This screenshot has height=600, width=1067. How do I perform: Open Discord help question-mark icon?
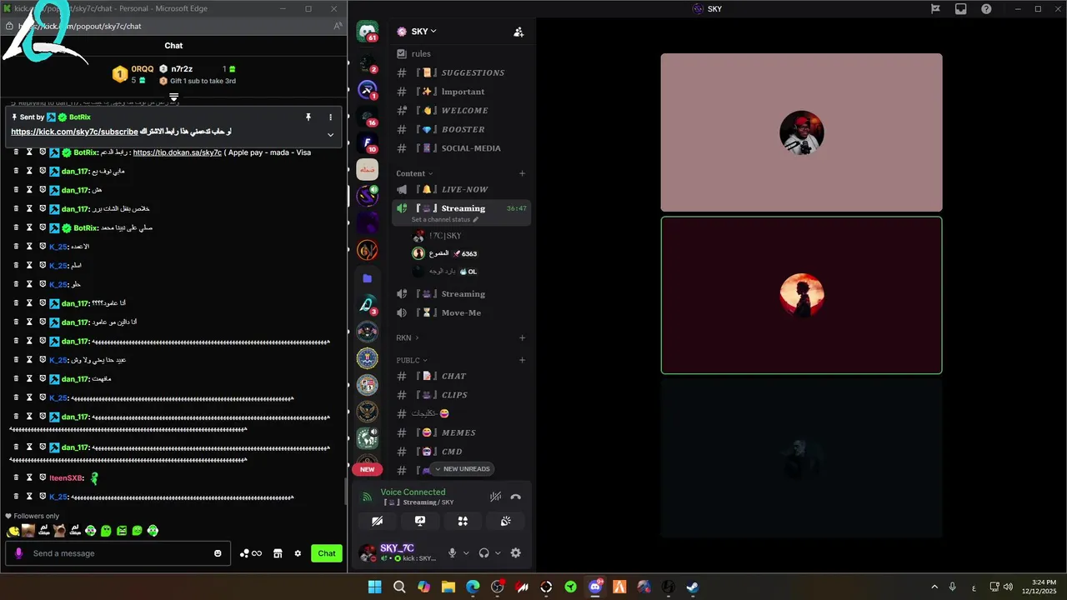pyautogui.click(x=986, y=9)
